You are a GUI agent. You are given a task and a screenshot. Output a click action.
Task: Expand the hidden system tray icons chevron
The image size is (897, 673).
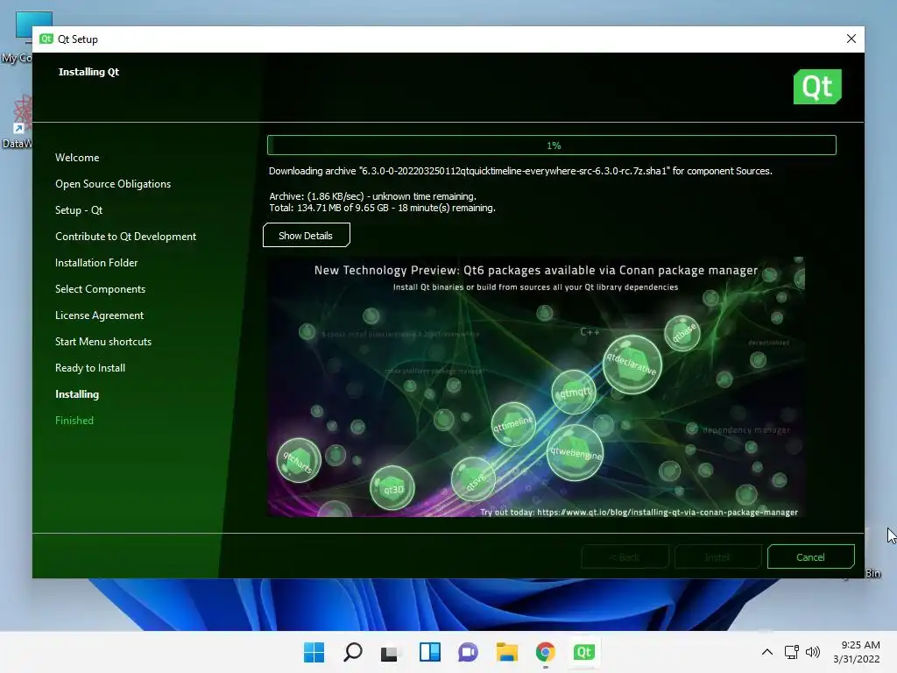(767, 652)
